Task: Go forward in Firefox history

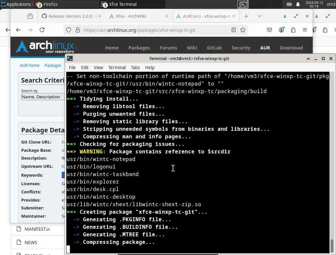Action: (x=30, y=30)
